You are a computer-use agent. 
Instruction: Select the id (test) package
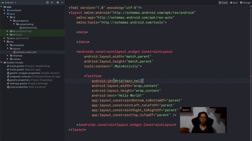17,35
